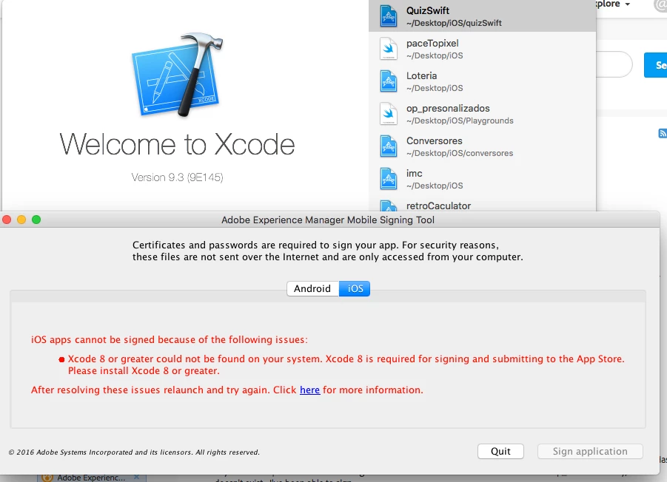Viewport: 667px width, 482px height.
Task: Click the Xcode hammer logo
Action: pyautogui.click(x=178, y=75)
